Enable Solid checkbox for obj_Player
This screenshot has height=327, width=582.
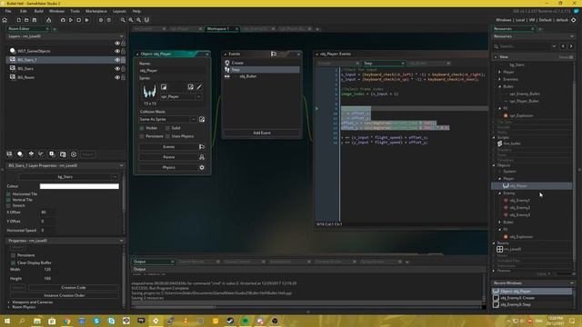coord(167,128)
